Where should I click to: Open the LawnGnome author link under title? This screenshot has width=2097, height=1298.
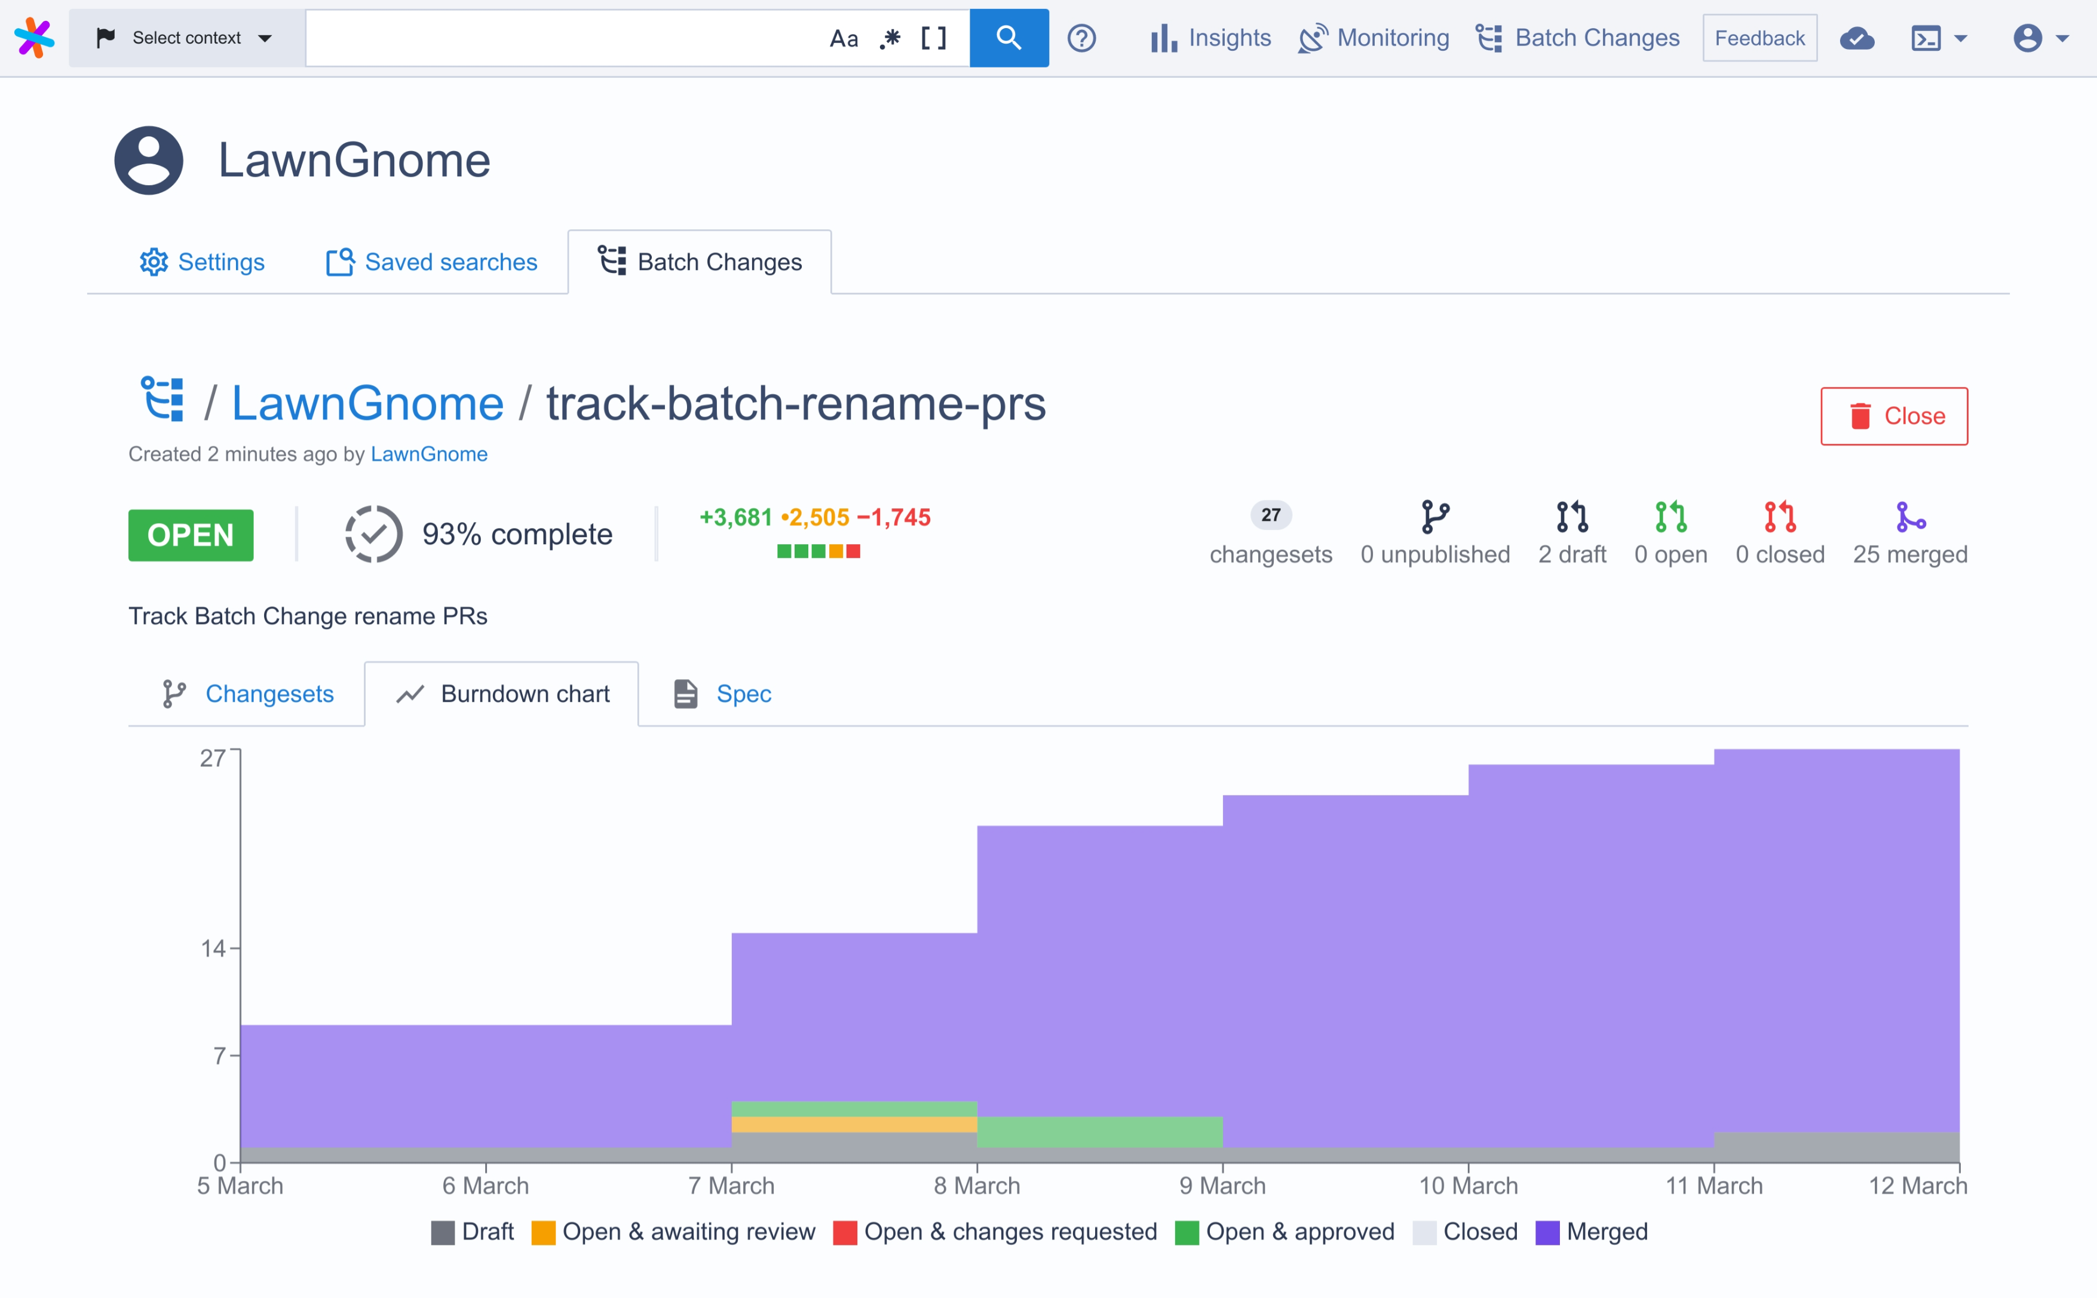428,454
